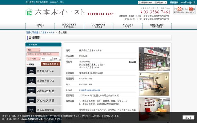Expand the 賃料 dropdown
This screenshot has width=197, height=123.
pyautogui.click(x=46, y=59)
